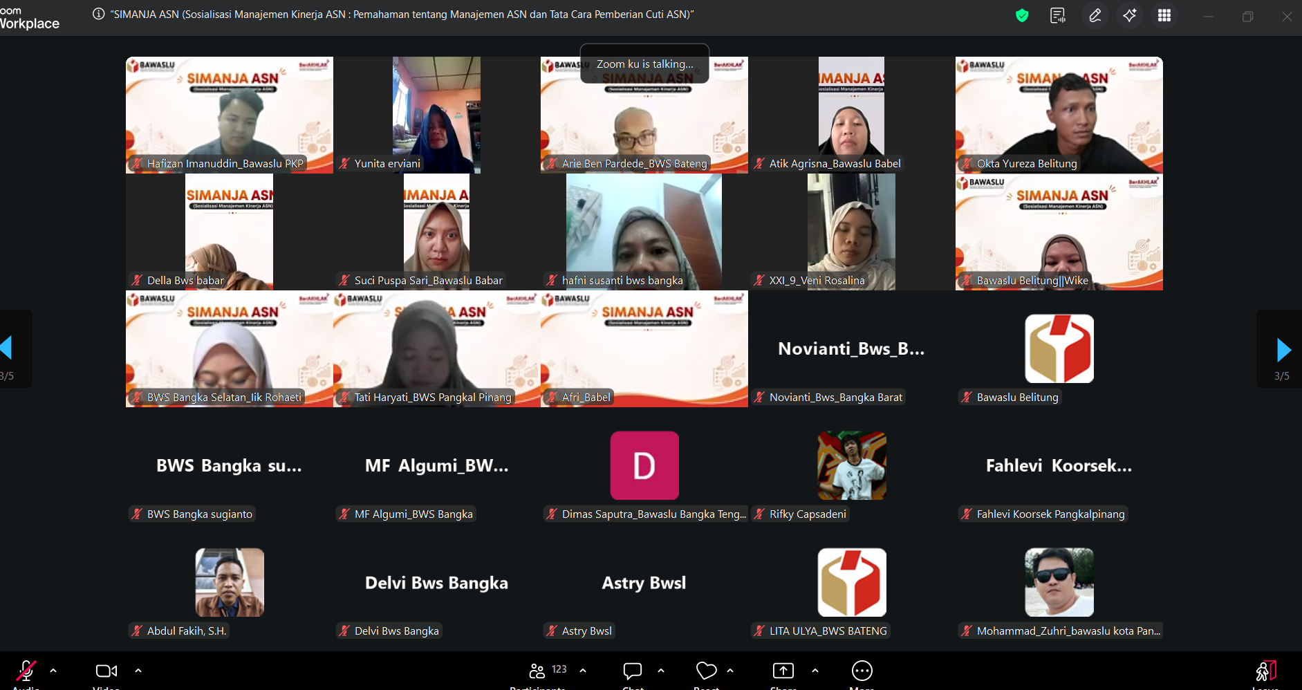Image resolution: width=1302 pixels, height=690 pixels.
Task: Click muted mic icon on Okta Yureza tile
Action: 967,164
